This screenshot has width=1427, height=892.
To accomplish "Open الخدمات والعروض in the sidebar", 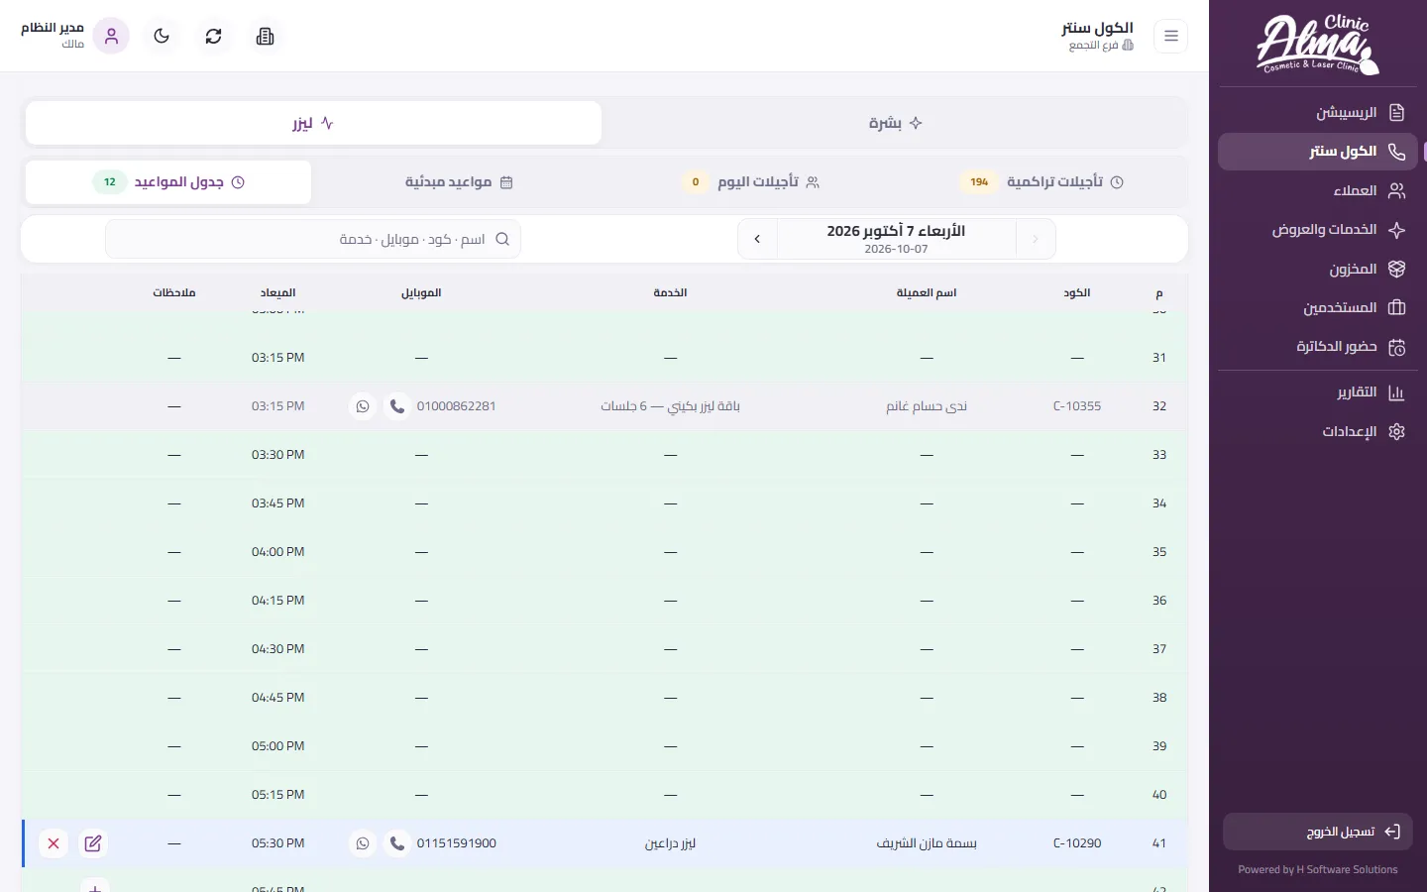I will tap(1318, 230).
